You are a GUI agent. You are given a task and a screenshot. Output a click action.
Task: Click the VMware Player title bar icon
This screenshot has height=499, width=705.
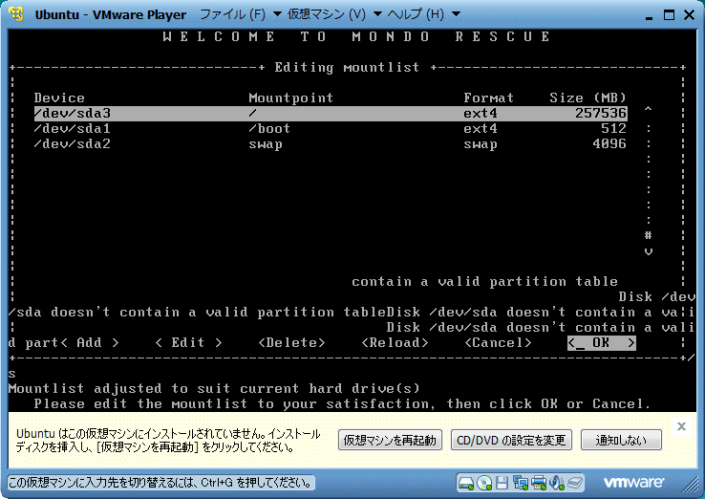coord(17,14)
